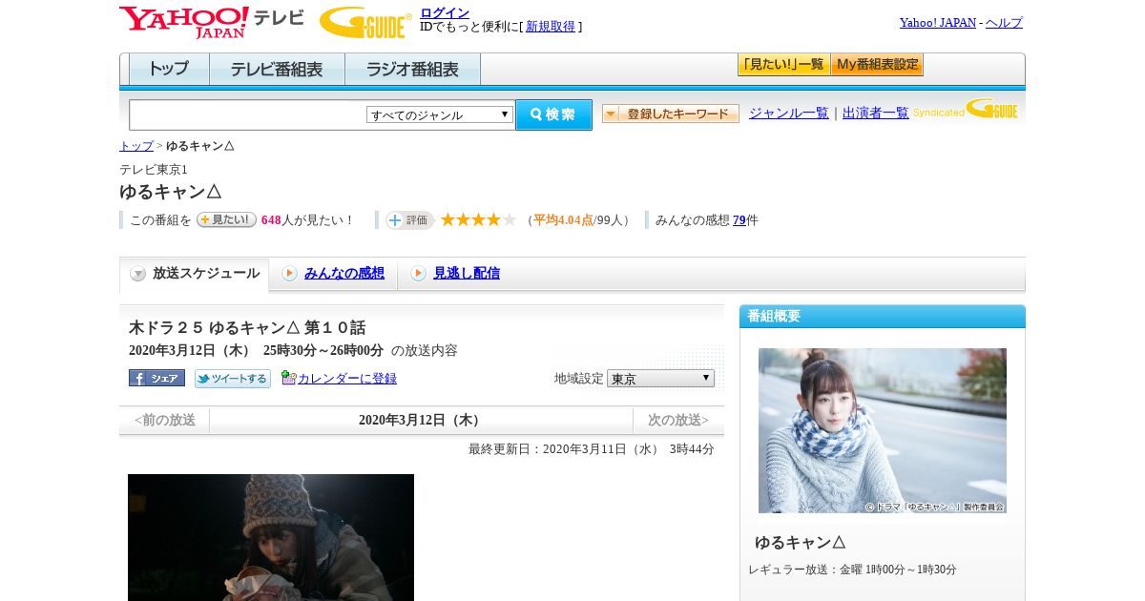The height and width of the screenshot is (601, 1145).
Task: Click the 2020年3月12日（木） date heading
Action: point(421,420)
